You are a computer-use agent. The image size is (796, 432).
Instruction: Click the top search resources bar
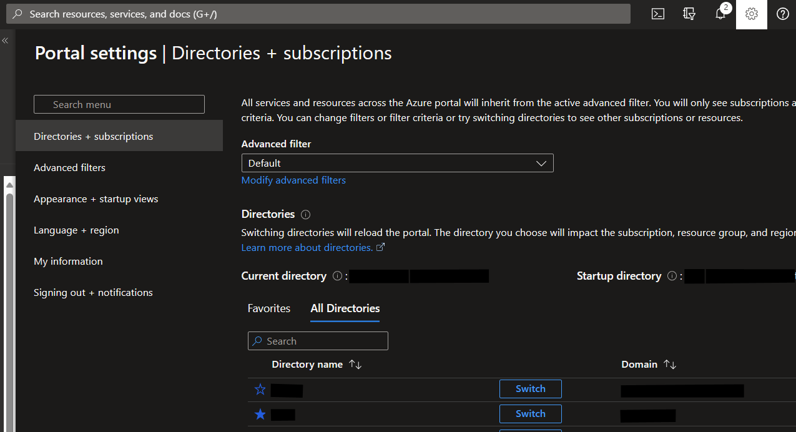point(318,14)
